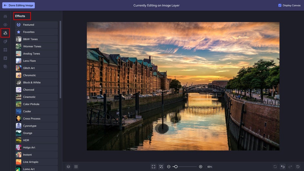Click the zoom slider handle
Viewport: 304px width, 171px height.
tap(176, 166)
